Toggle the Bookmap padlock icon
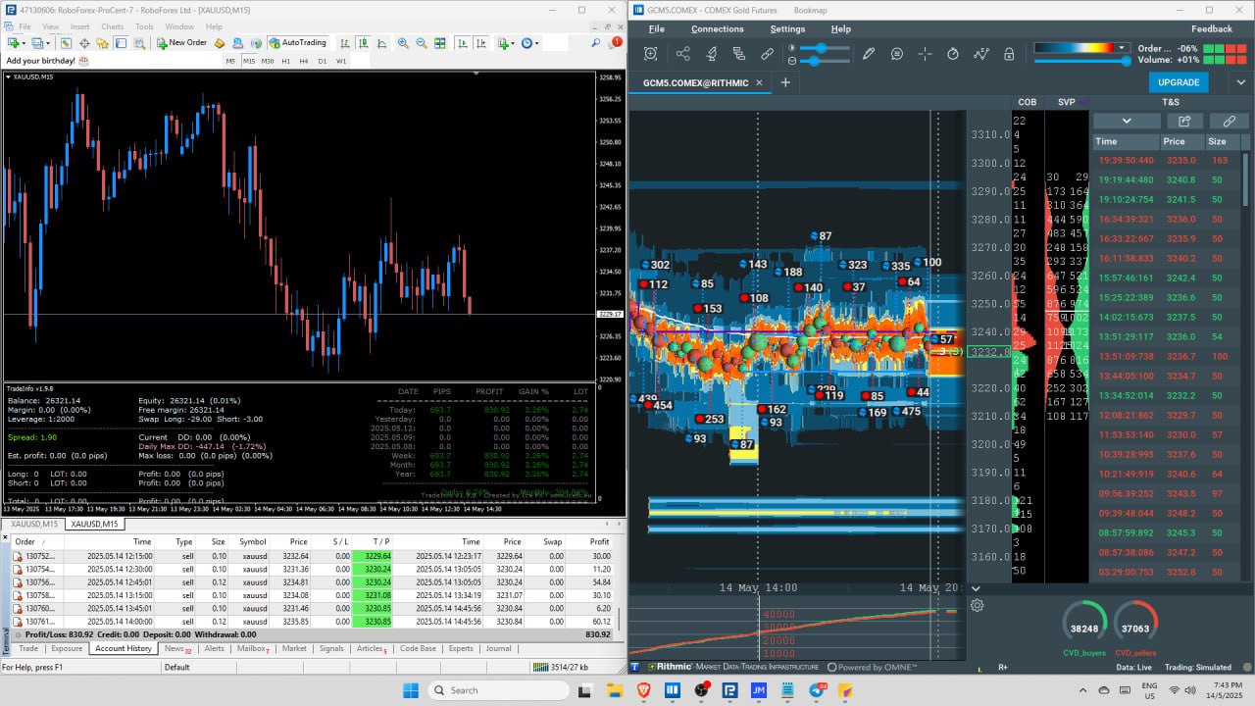The height and width of the screenshot is (706, 1255). click(1009, 54)
